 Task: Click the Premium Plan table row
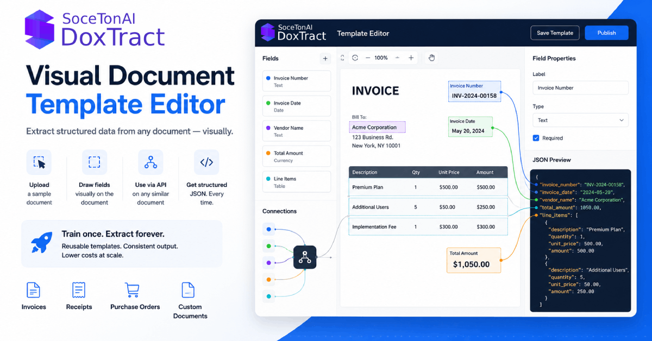tap(428, 187)
